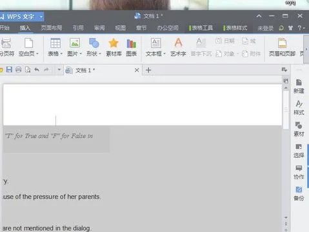
Task: Insert a table using 表格 icon
Action: coord(55,43)
